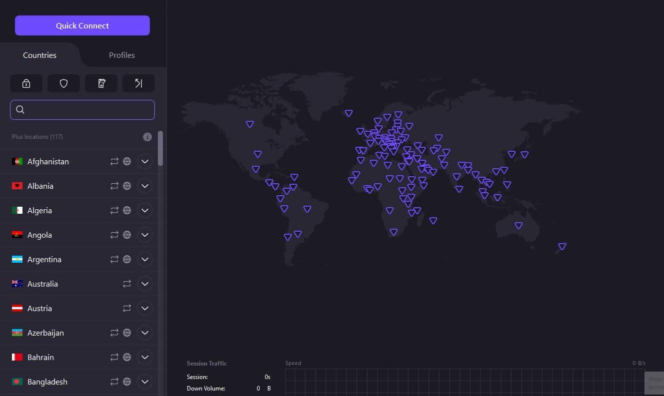This screenshot has width=664, height=396.
Task: Expand the Algeria server list
Action: 145,210
